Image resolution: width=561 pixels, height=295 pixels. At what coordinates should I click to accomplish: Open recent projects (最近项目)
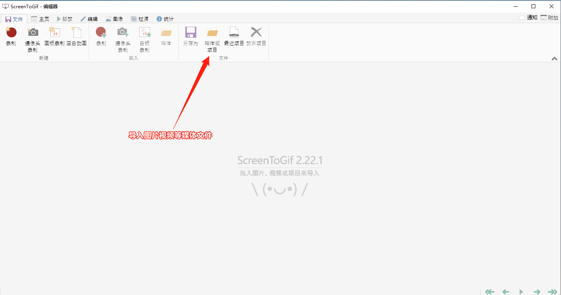click(x=234, y=37)
